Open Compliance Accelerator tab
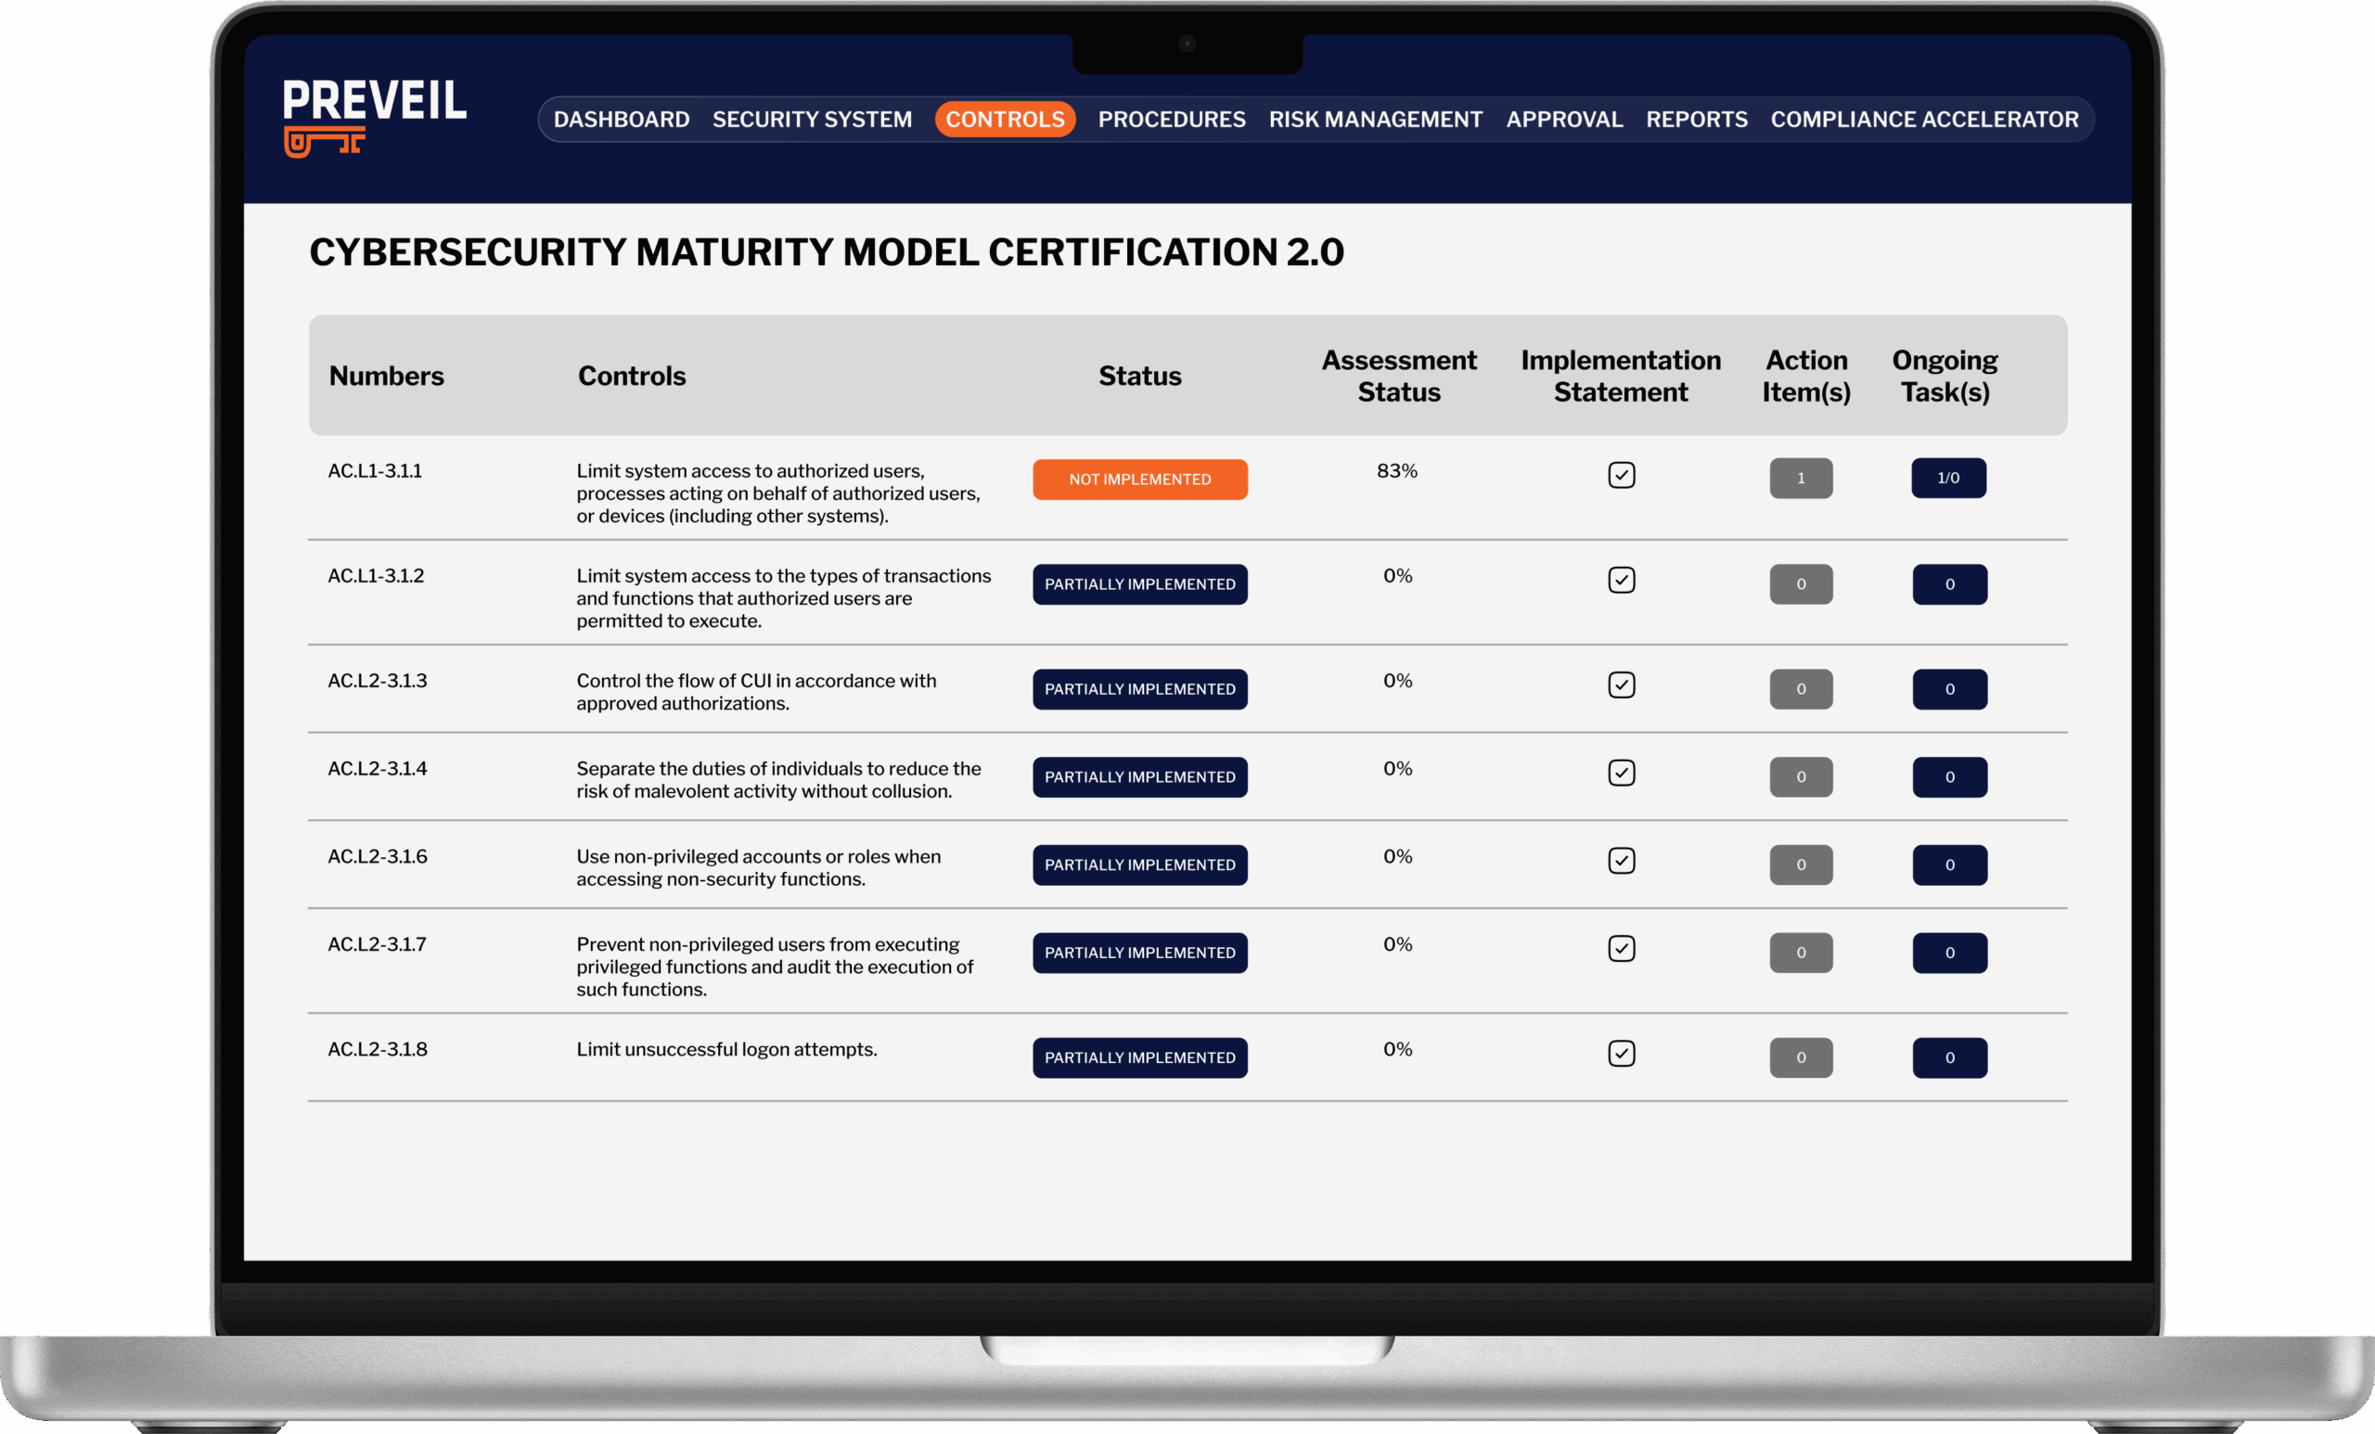Viewport: 2375px width, 1434px height. [x=1924, y=120]
